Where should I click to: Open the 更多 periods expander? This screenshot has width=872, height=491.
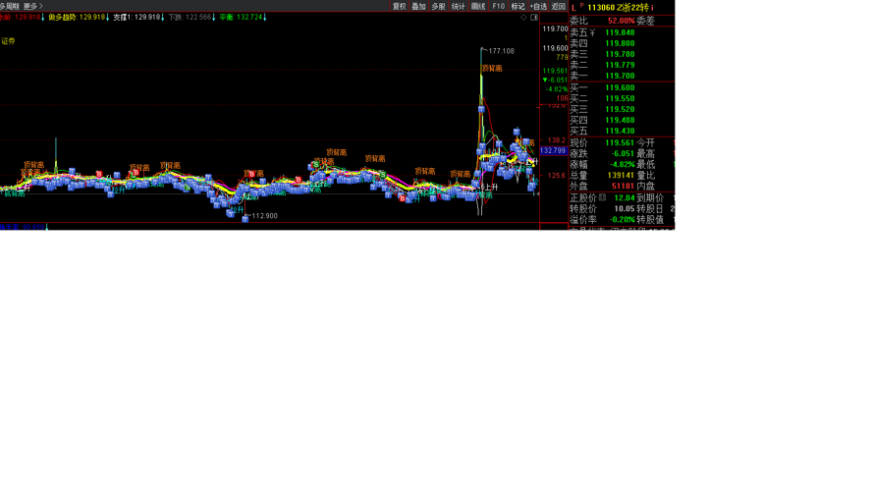[32, 6]
